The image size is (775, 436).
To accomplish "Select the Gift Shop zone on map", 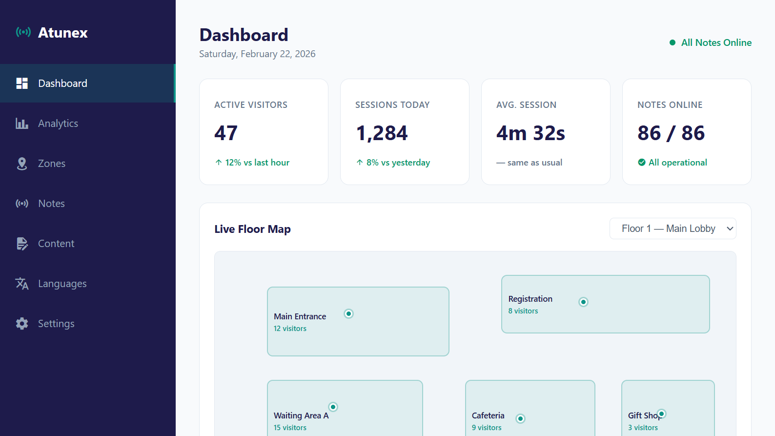I will coord(668,408).
